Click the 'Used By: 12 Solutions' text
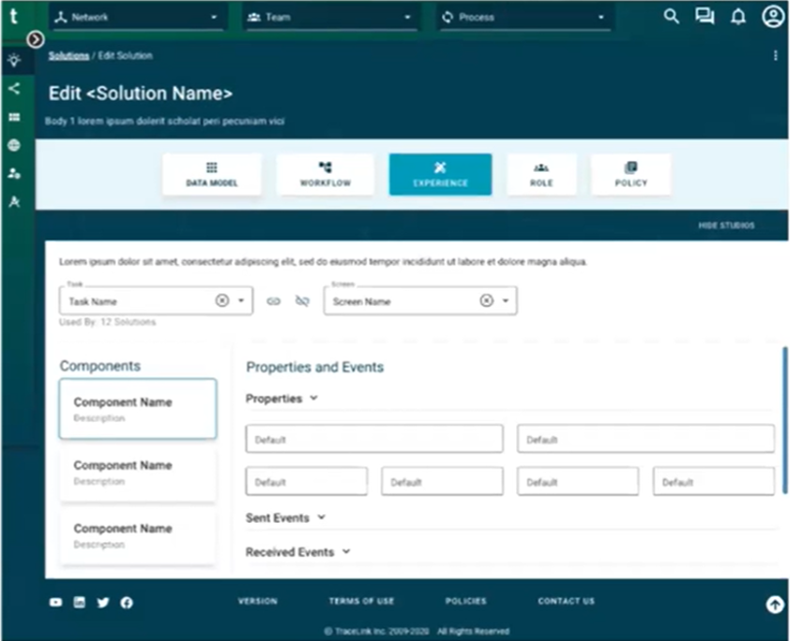 point(108,321)
